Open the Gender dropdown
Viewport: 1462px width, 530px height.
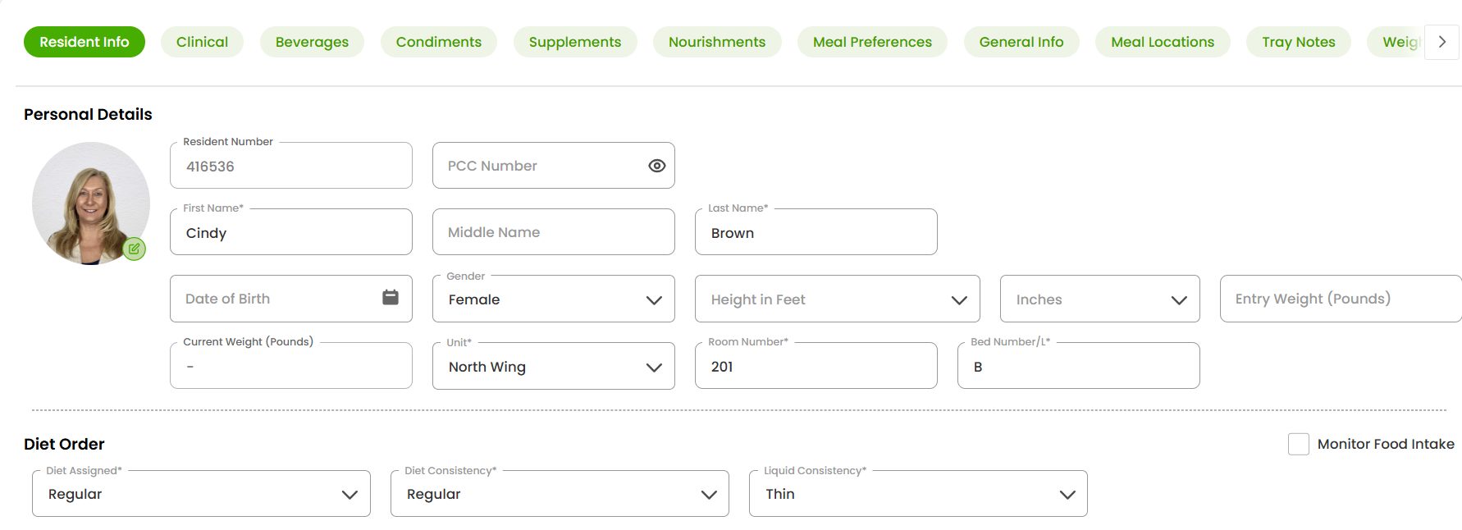553,299
